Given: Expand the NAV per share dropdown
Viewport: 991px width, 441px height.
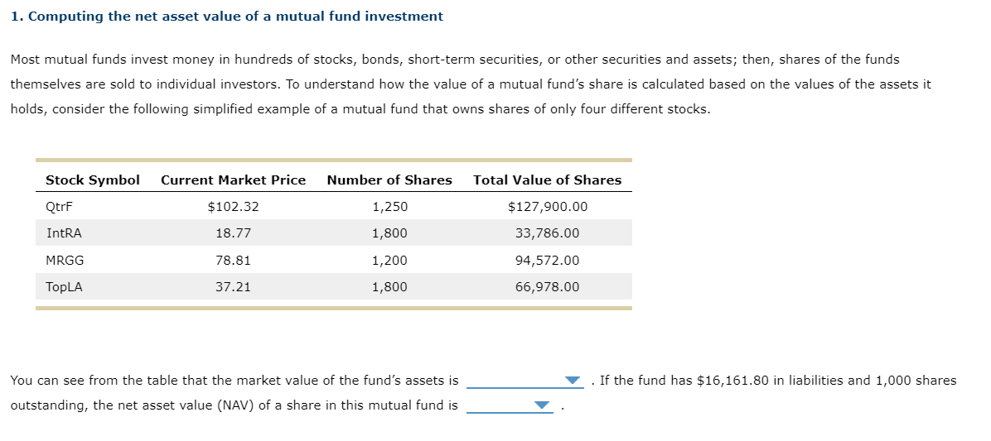Looking at the screenshot, I should click(x=509, y=405).
